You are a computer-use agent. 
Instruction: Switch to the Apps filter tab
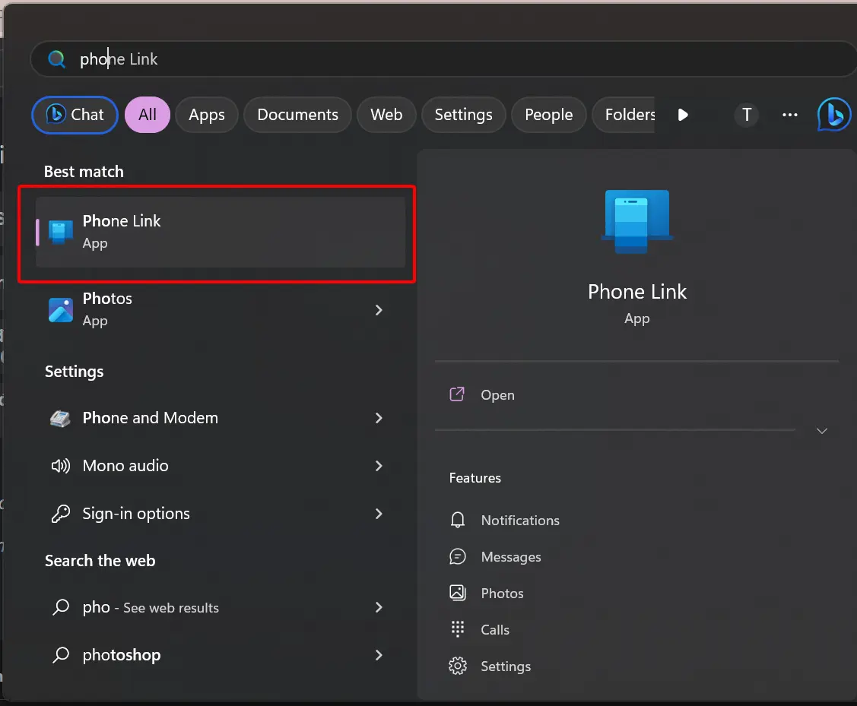click(207, 115)
